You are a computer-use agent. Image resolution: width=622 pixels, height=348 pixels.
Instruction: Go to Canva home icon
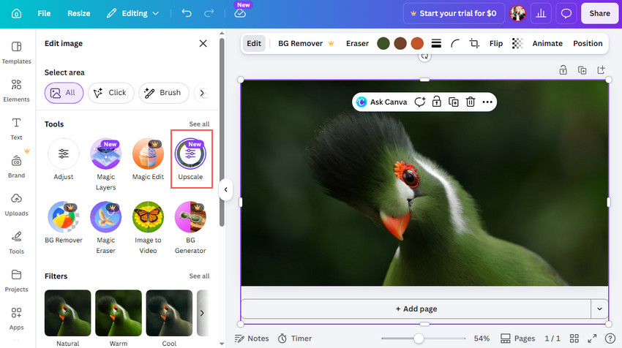(16, 13)
